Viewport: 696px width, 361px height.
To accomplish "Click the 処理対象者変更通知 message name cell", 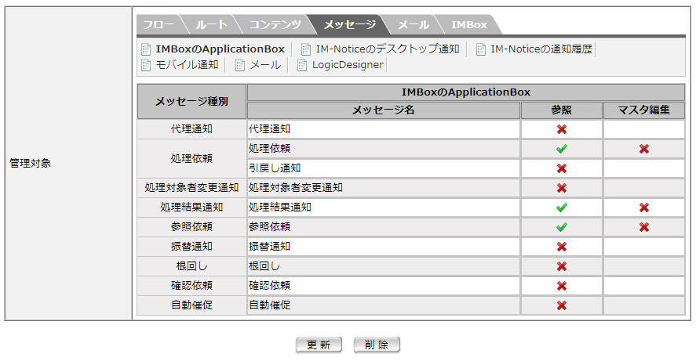I will pyautogui.click(x=384, y=188).
